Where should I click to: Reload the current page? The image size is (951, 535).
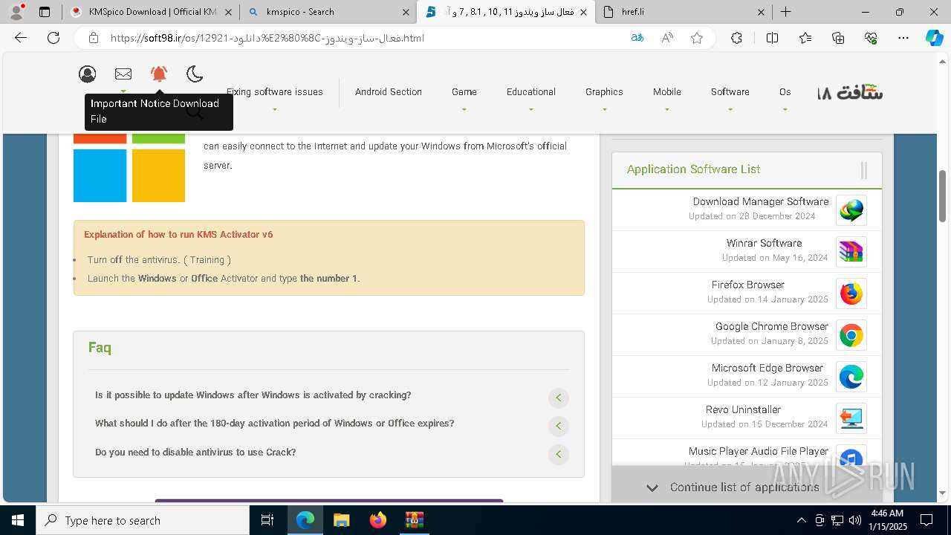(53, 38)
